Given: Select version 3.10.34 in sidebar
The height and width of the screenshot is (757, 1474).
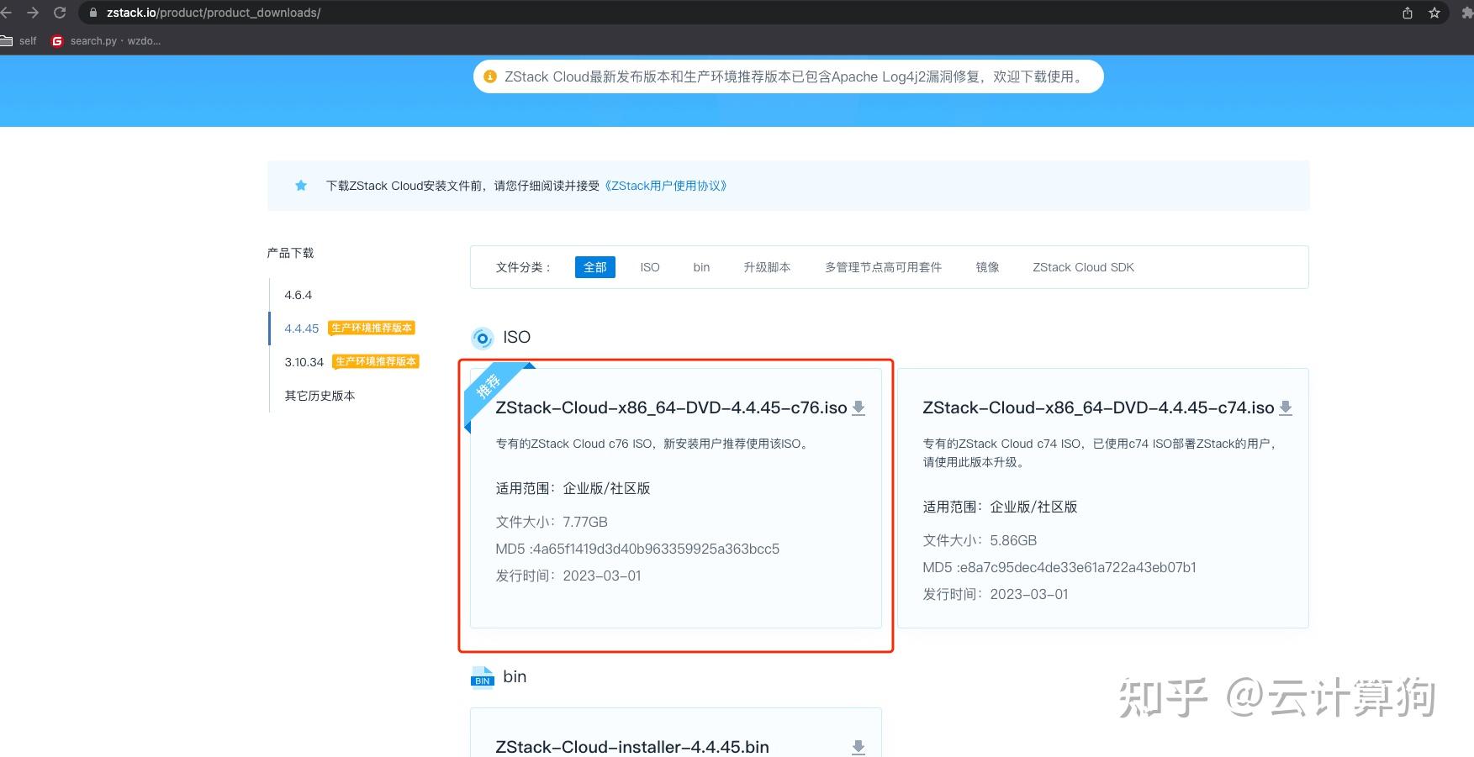Looking at the screenshot, I should point(304,362).
